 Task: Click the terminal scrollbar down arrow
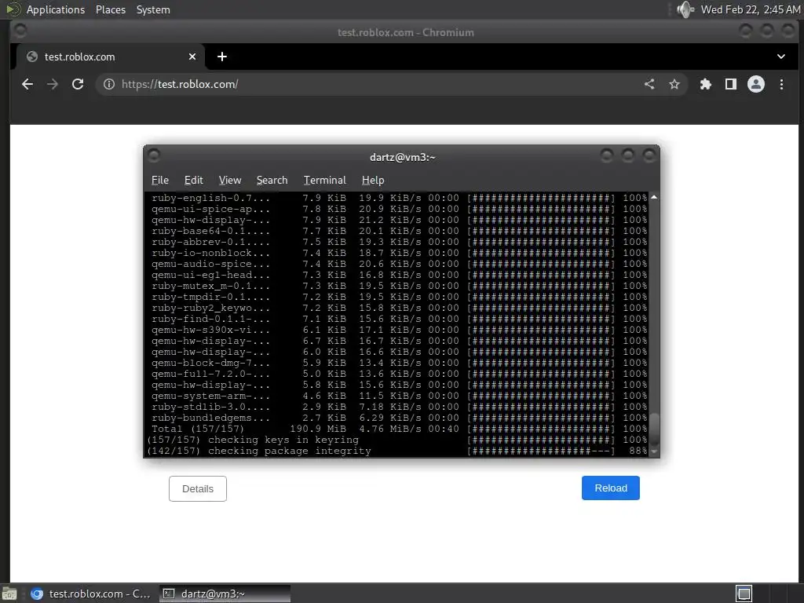(654, 451)
